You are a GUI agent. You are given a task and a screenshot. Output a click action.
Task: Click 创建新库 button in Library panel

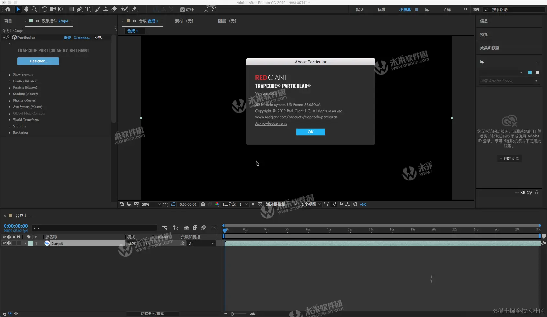(x=509, y=158)
